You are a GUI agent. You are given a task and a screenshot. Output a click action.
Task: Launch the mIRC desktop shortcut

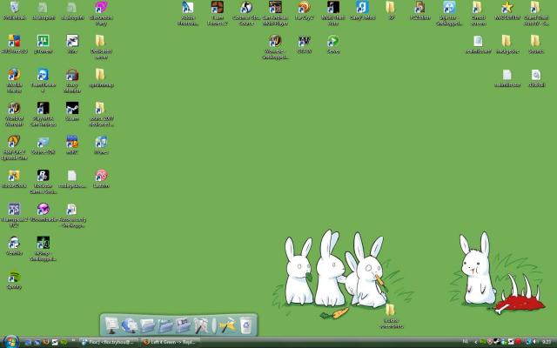[x=71, y=142]
